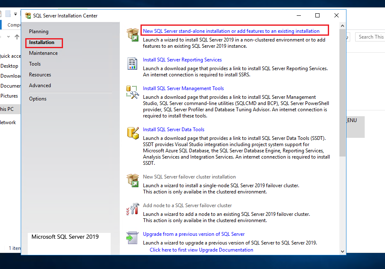385x269 pixels.
Task: Click the File Explorer search box
Action: [370, 37]
